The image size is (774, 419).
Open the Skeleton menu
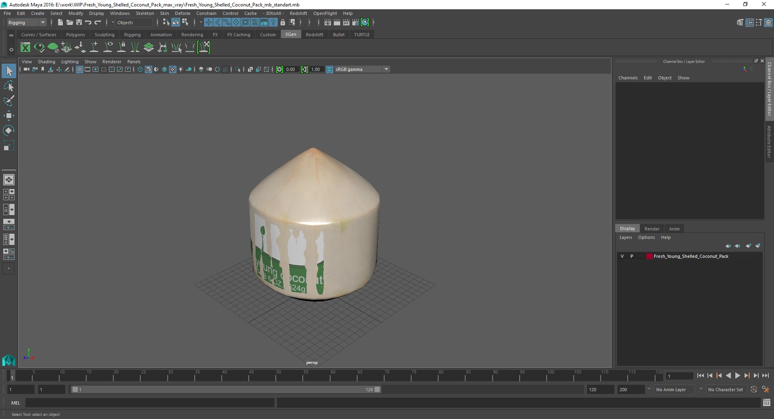(145, 13)
